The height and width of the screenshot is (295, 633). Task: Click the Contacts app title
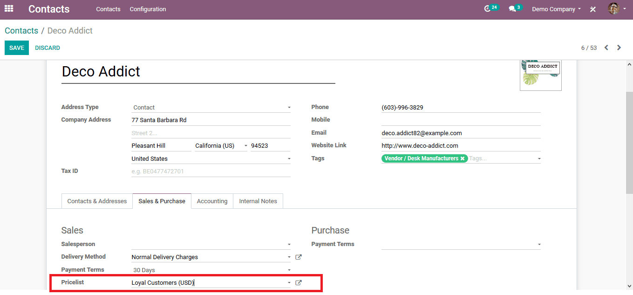click(x=49, y=9)
